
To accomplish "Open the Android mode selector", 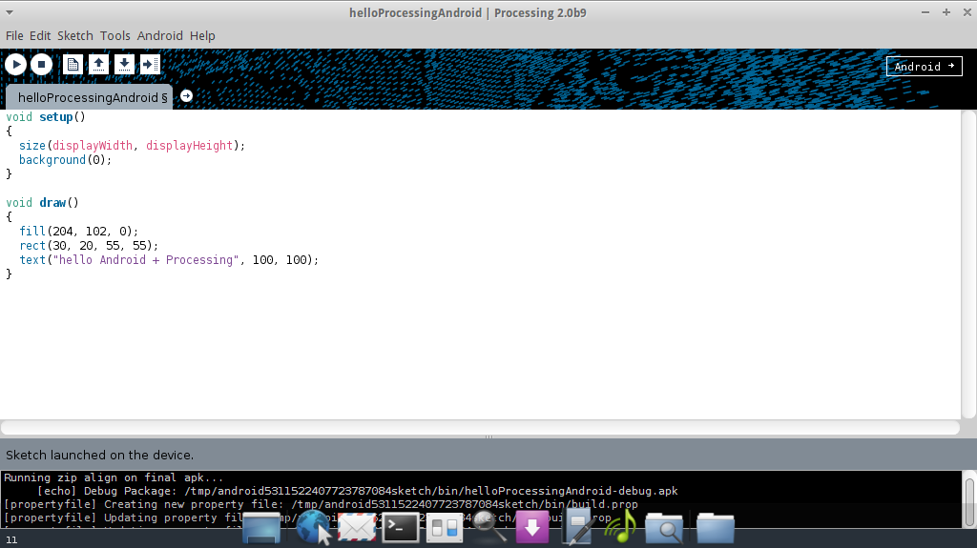I will [x=924, y=67].
